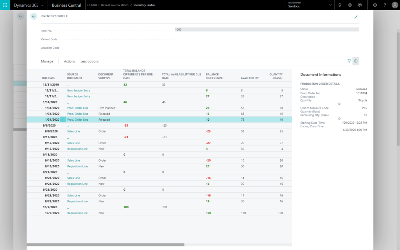Collapse the page with the fit-to-window arrows icon
400x250 pixels.
coord(355,17)
